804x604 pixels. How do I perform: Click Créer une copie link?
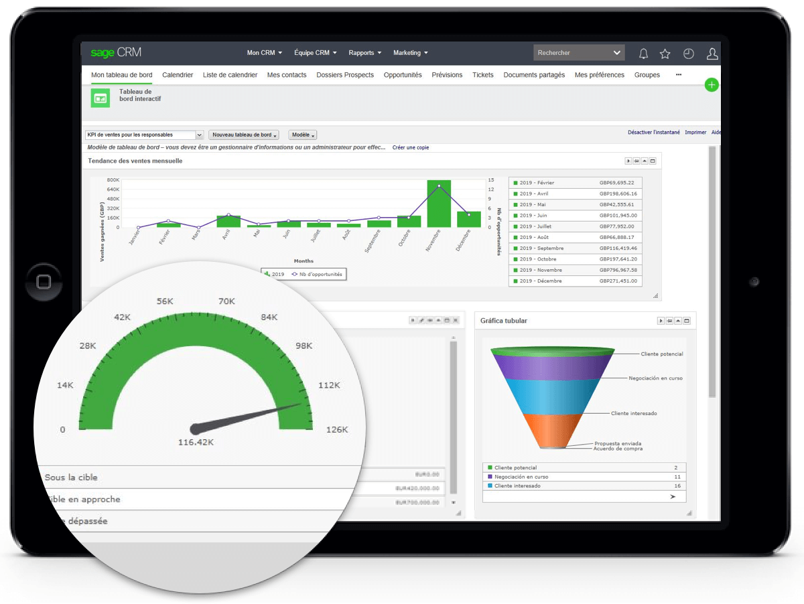click(411, 147)
